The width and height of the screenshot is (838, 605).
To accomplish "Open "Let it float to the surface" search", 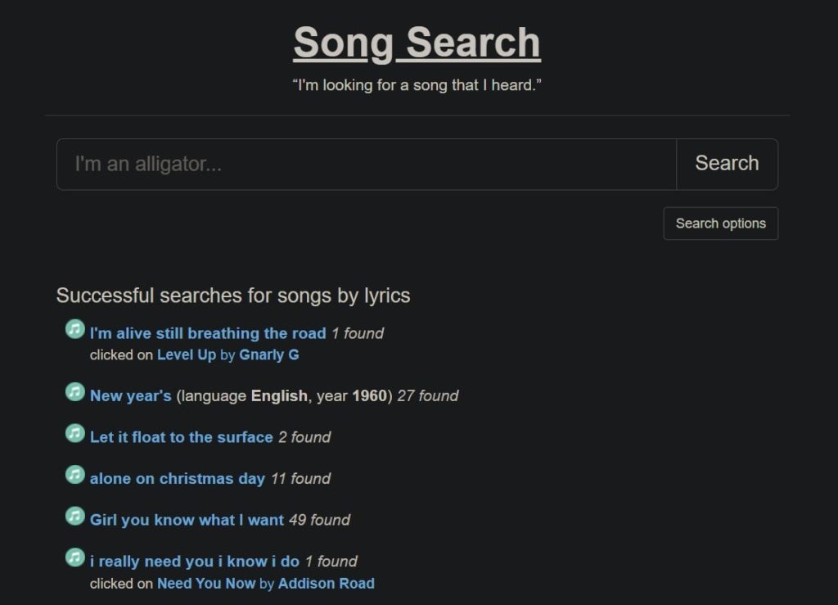I will pos(181,437).
